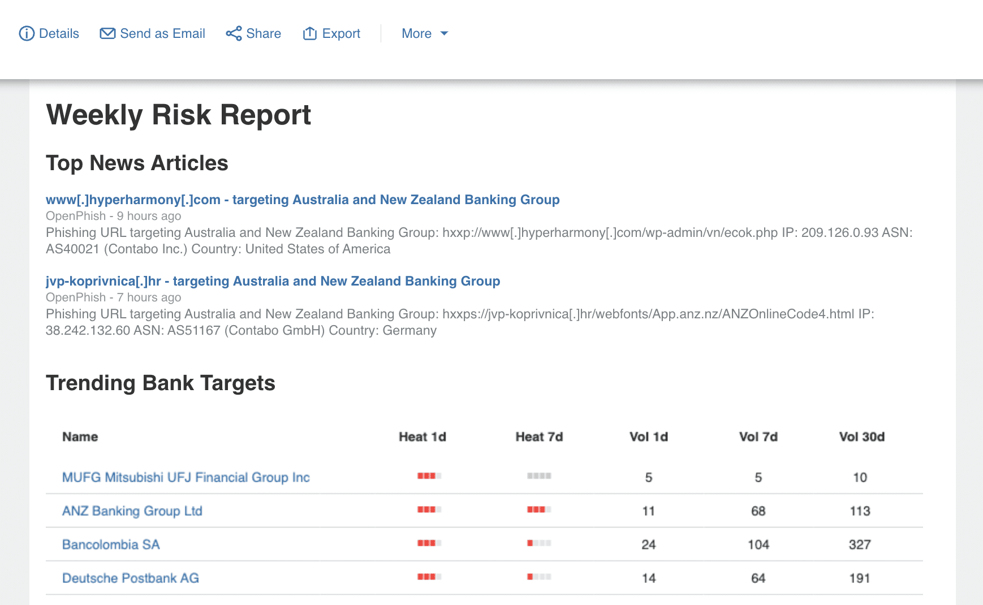The image size is (983, 605).
Task: Click Deutsche Postbank Vol 7d value 64
Action: click(x=758, y=578)
